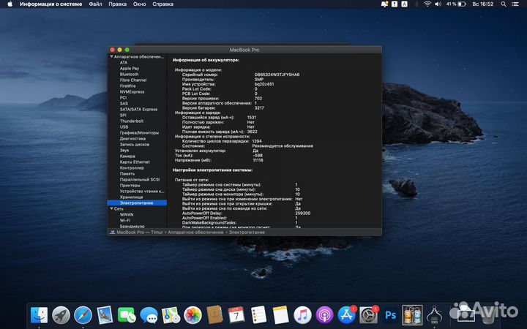Open App Store icon with badge
This screenshot has height=329, width=527.
346,315
